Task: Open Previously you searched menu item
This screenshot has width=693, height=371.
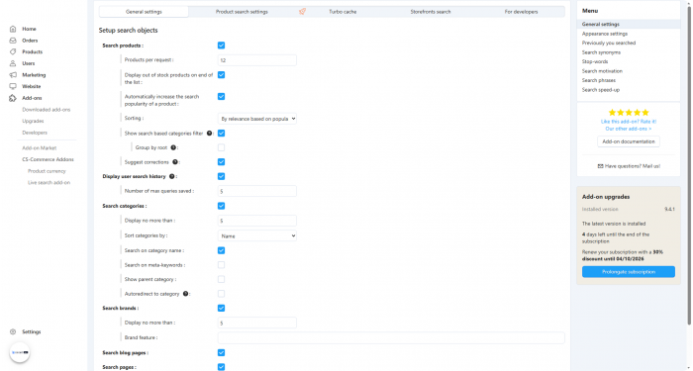Action: coord(609,43)
